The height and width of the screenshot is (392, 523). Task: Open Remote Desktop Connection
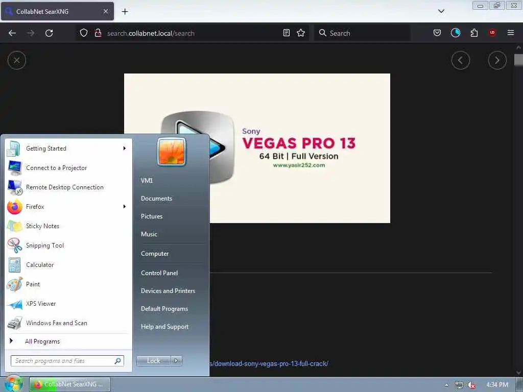point(68,187)
